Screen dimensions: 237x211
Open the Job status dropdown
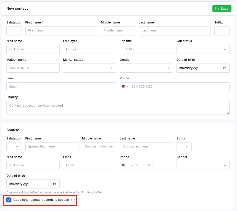203,49
